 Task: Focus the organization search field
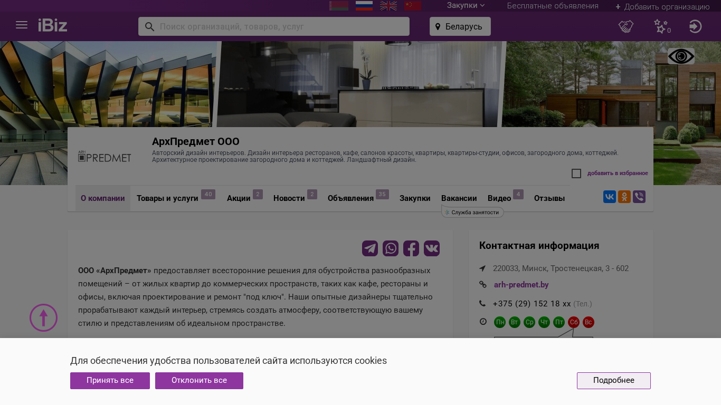(274, 26)
